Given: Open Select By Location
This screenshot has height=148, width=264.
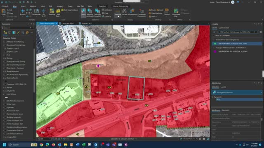Looking at the screenshot, I should (97, 12).
